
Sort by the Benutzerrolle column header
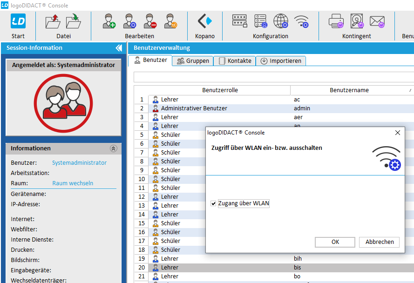point(220,90)
